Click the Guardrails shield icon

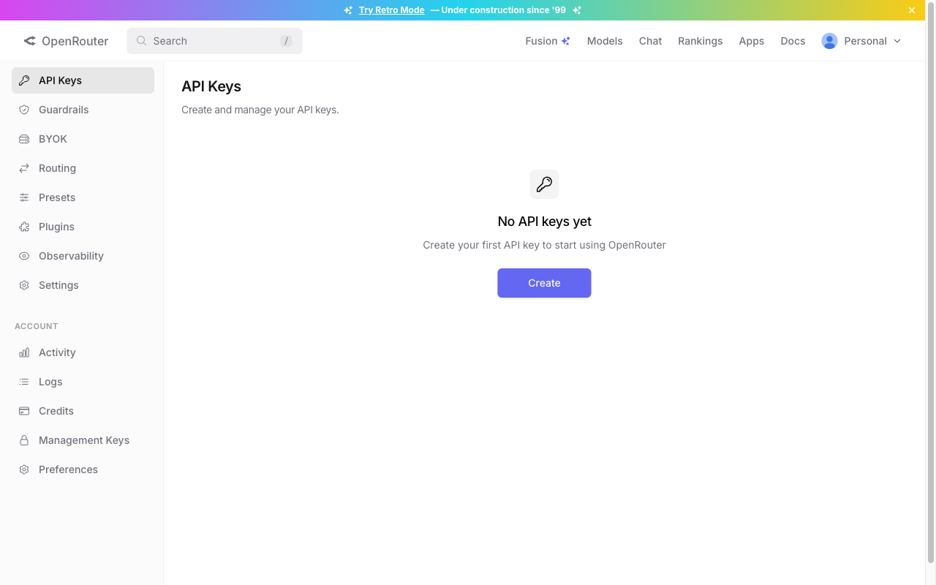coord(24,110)
